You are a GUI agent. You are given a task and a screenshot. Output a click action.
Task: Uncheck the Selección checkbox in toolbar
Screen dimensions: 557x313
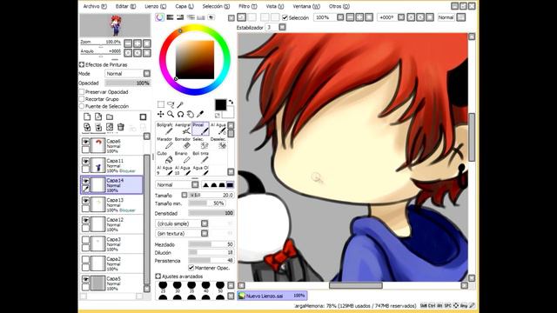(285, 17)
